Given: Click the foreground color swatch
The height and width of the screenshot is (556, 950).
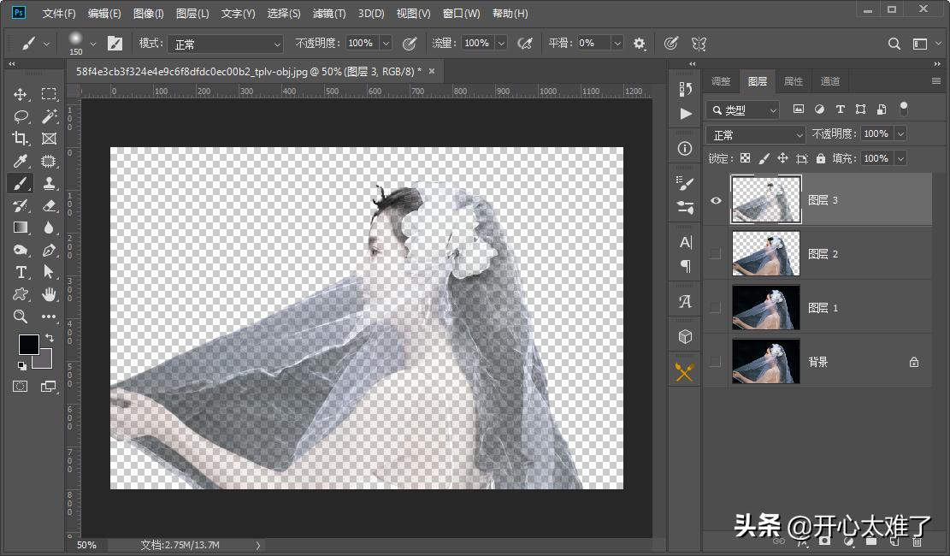Looking at the screenshot, I should (28, 344).
